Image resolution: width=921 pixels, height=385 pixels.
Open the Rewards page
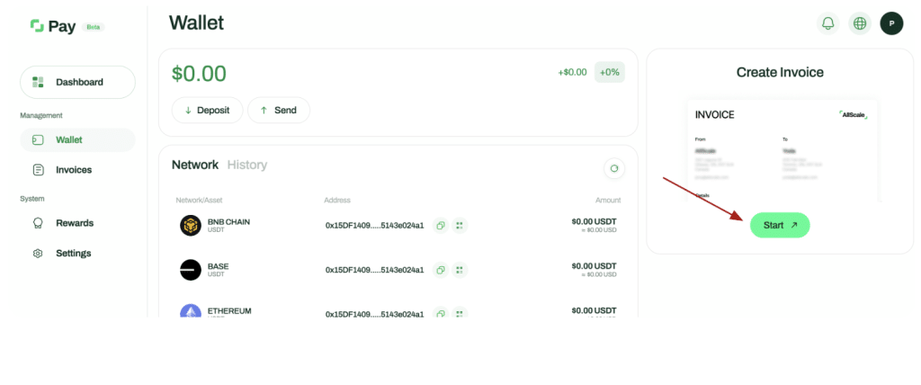74,223
